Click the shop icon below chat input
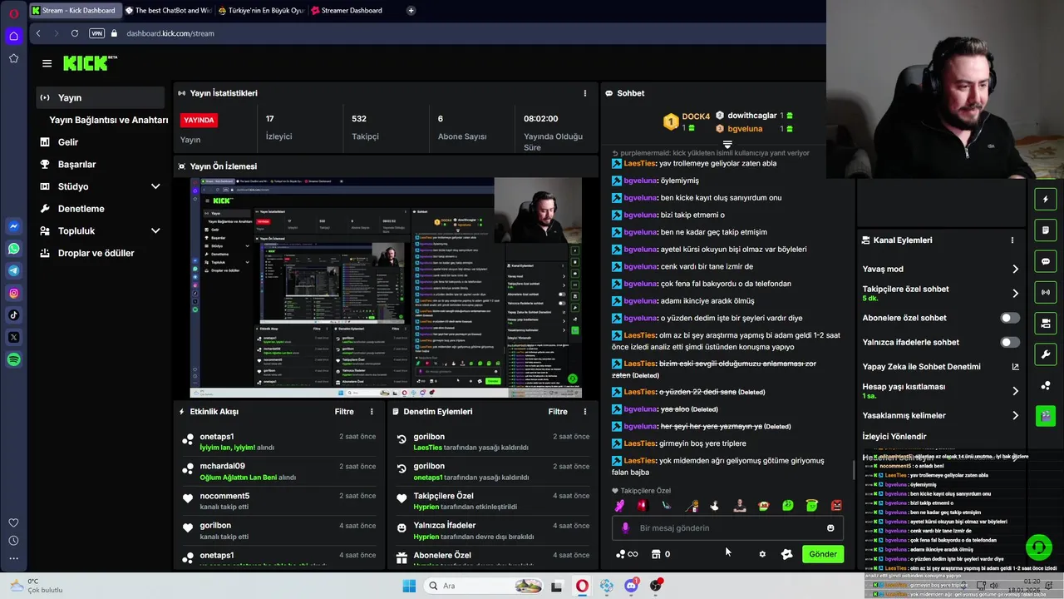The height and width of the screenshot is (599, 1064). click(x=656, y=554)
